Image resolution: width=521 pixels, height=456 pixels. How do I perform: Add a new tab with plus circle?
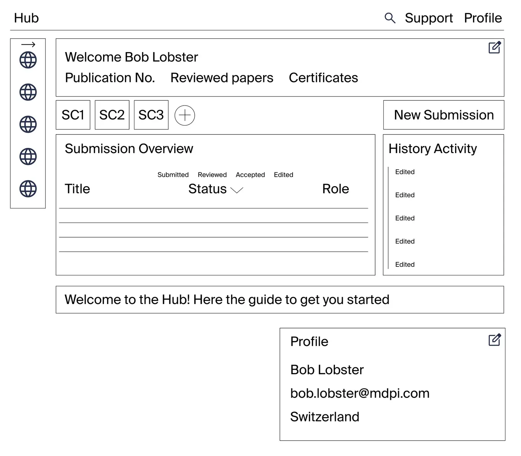point(185,115)
